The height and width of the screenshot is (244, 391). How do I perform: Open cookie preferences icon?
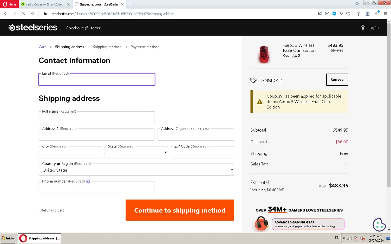[x=379, y=225]
